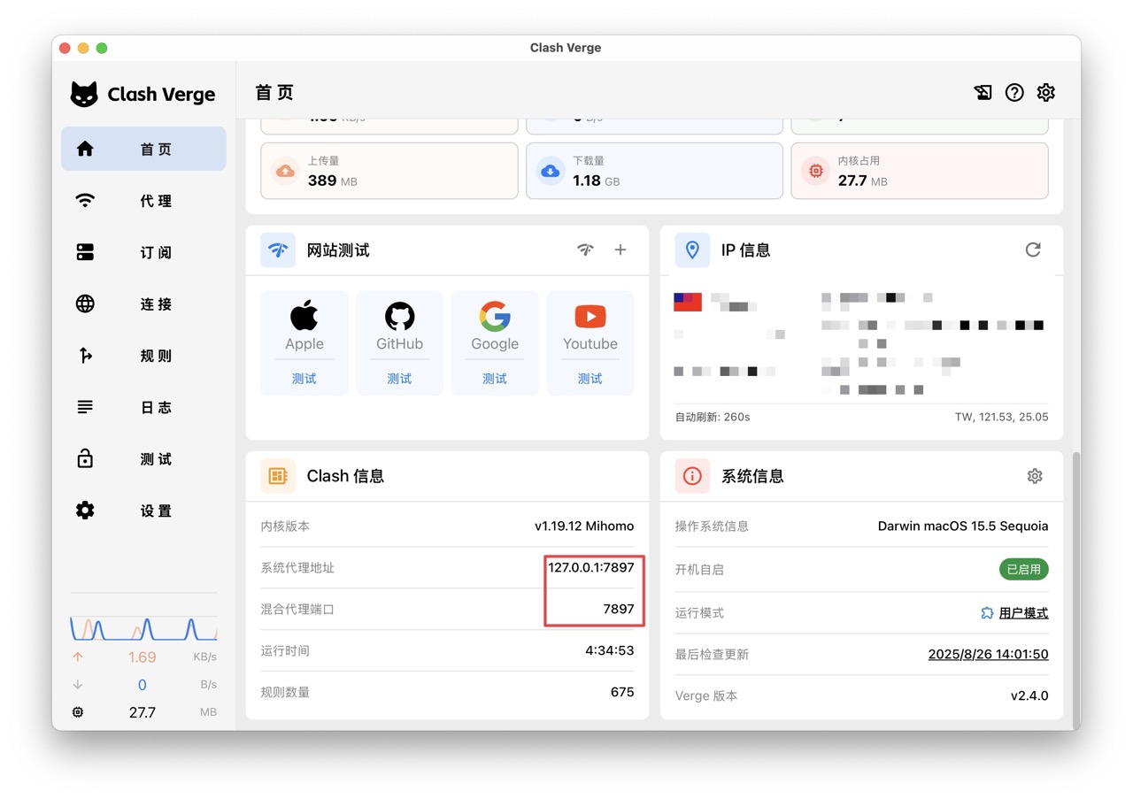Open system info settings gear
Viewport: 1133px width, 799px height.
[x=1035, y=476]
